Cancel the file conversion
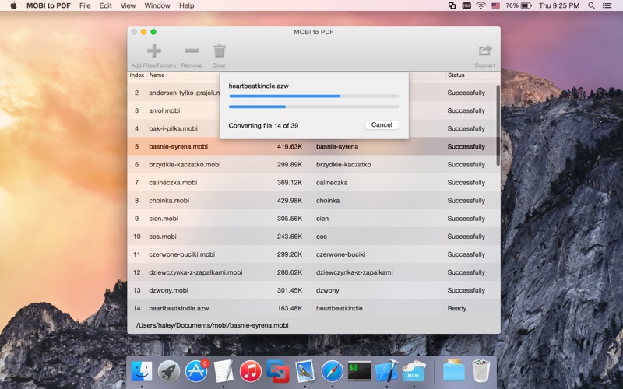This screenshot has height=389, width=623. (382, 124)
